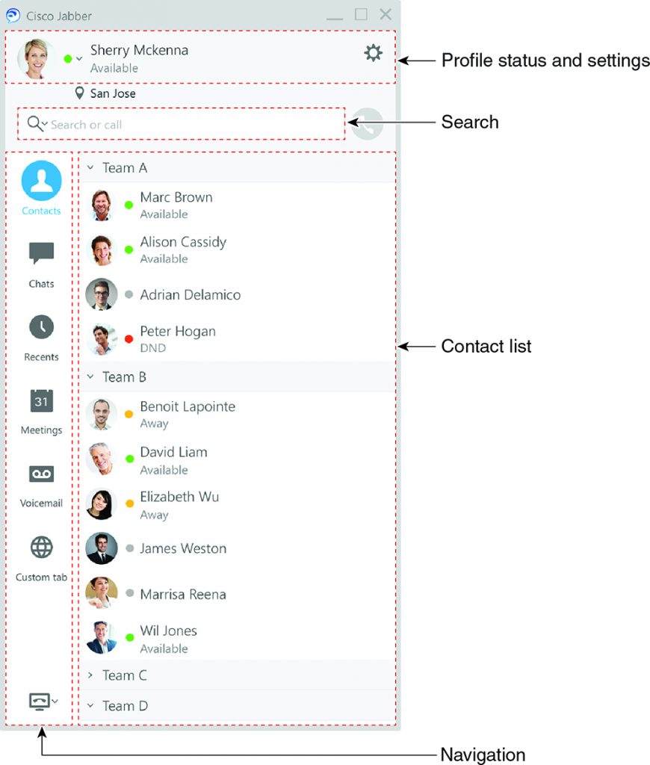Expand the Team C group
650x765 pixels.
90,675
